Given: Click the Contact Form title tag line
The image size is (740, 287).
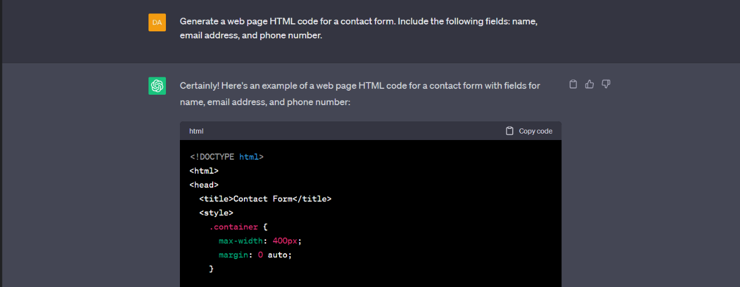Looking at the screenshot, I should point(265,199).
